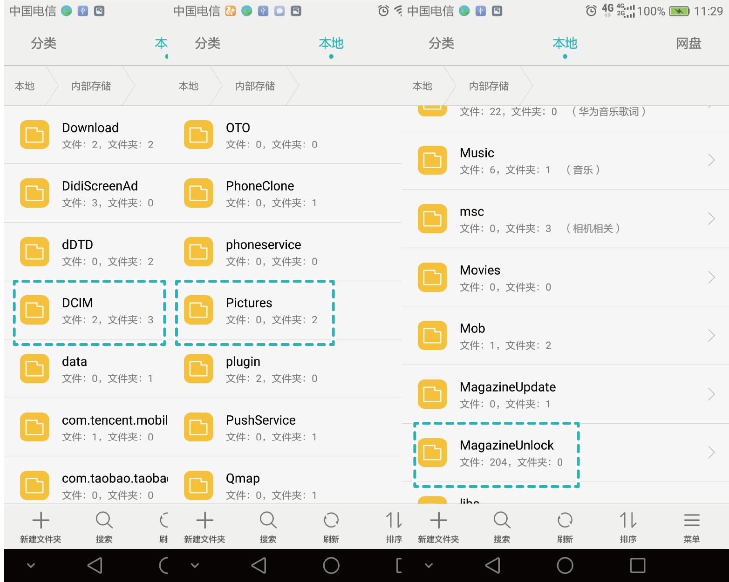Open the Movies folder icon
Screen dimensions: 729x582
coord(432,277)
